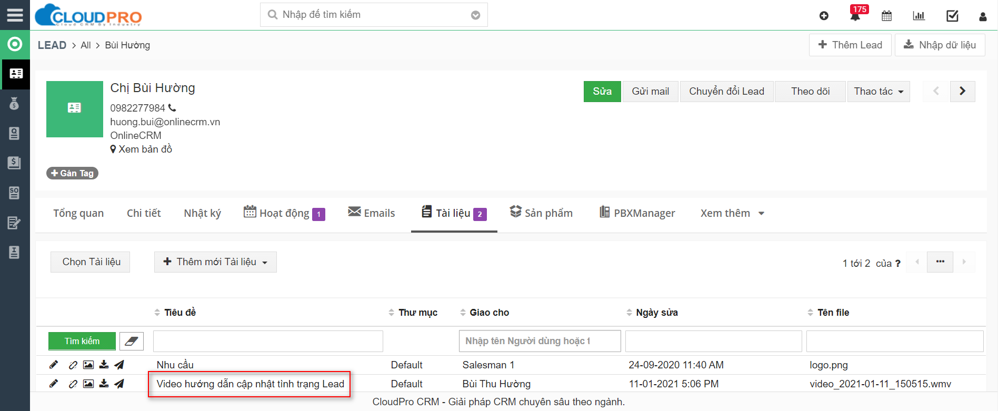Switch to the Hoạt động tab
Image resolution: width=998 pixels, height=411 pixels.
[284, 213]
